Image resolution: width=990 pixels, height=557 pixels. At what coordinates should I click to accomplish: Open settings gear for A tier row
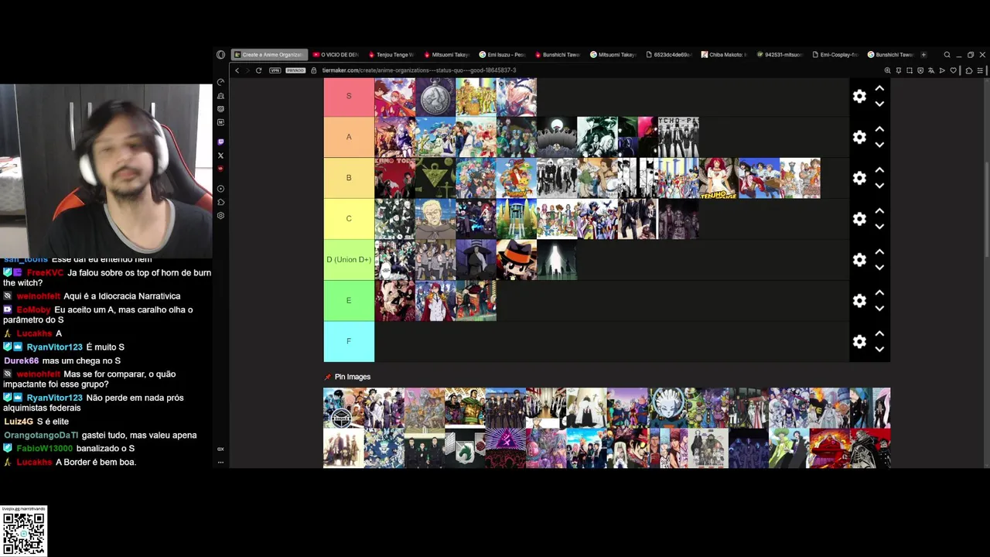(859, 137)
